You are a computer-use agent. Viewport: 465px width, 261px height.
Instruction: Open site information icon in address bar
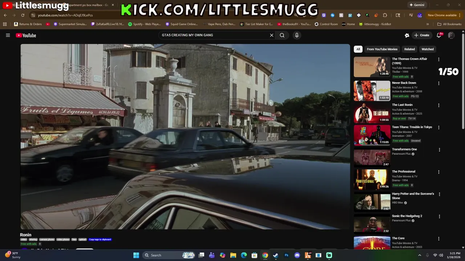click(33, 15)
